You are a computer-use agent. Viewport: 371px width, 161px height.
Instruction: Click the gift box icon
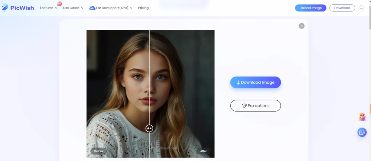362,117
